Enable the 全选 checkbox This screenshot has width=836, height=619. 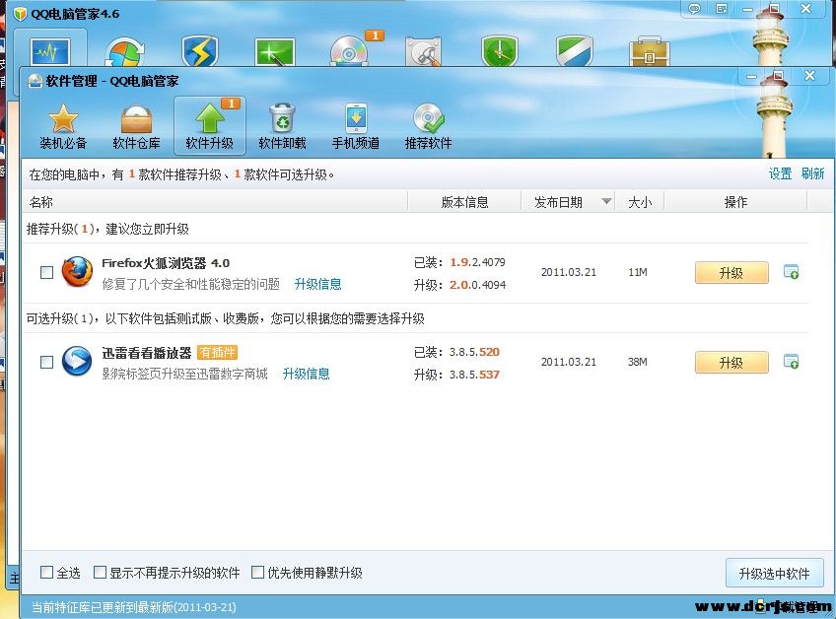tap(46, 572)
